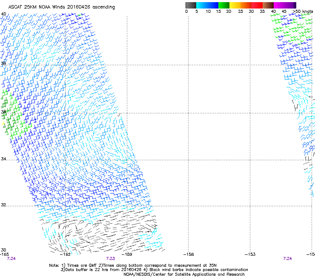Viewport: 315px width, 277px height.
Task: Click the latitude axis label 40
Action: 3,14
